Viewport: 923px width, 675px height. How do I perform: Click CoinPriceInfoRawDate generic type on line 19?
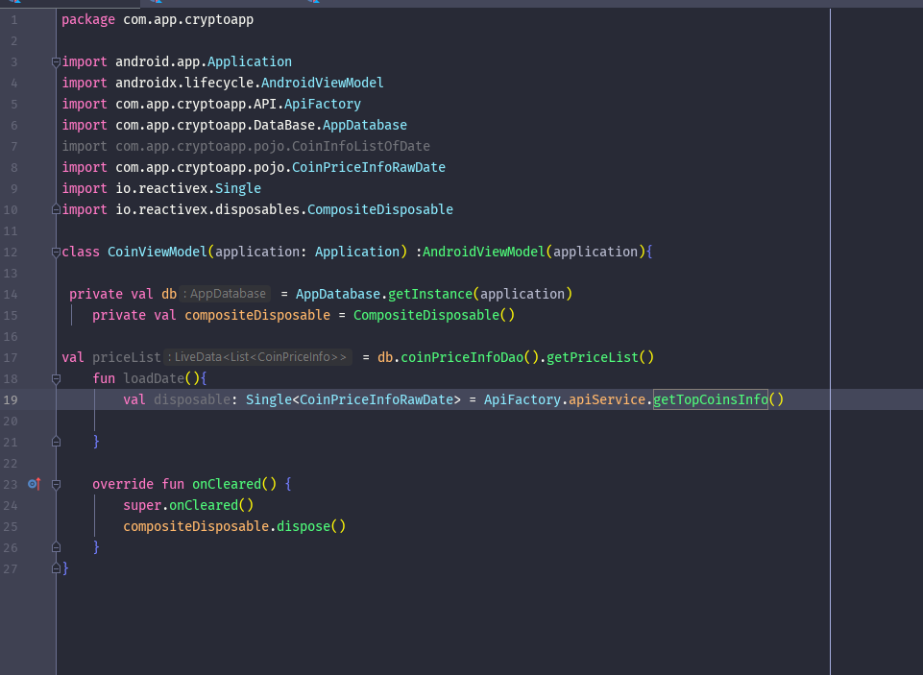[376, 399]
